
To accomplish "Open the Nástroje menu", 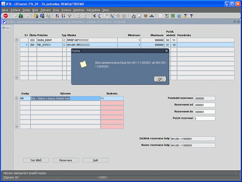I will tap(79, 10).
